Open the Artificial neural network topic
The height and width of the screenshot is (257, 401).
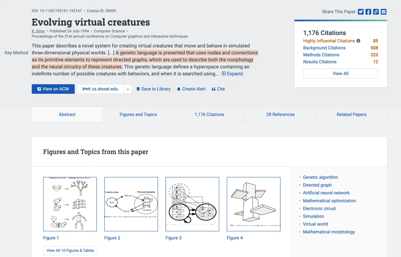point(326,193)
